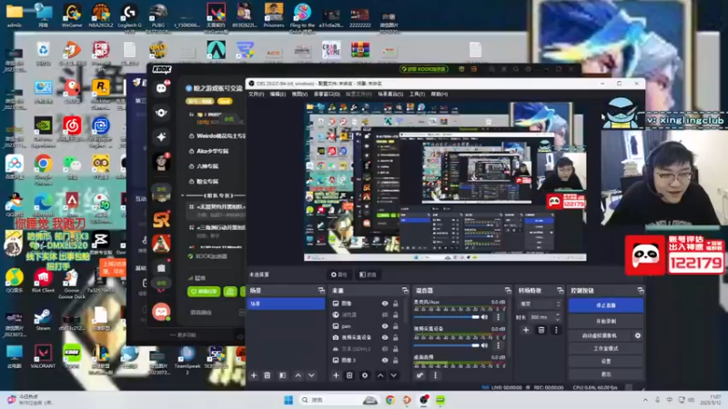Remove transition using trash icon
728x409 pixels.
click(x=541, y=330)
